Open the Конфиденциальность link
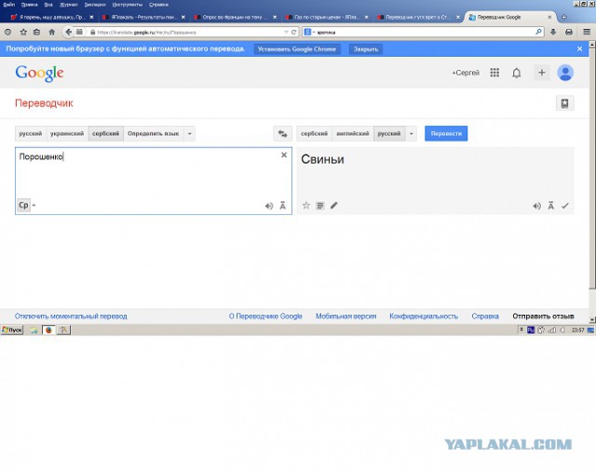 pyautogui.click(x=424, y=317)
